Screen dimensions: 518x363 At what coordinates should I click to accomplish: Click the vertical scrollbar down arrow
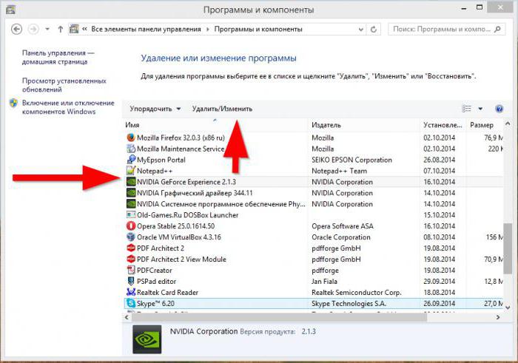click(508, 308)
